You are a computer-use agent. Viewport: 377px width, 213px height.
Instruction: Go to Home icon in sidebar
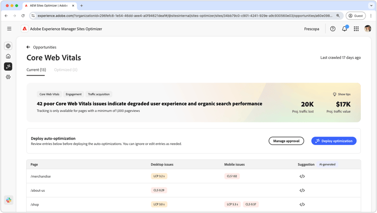pos(8,56)
